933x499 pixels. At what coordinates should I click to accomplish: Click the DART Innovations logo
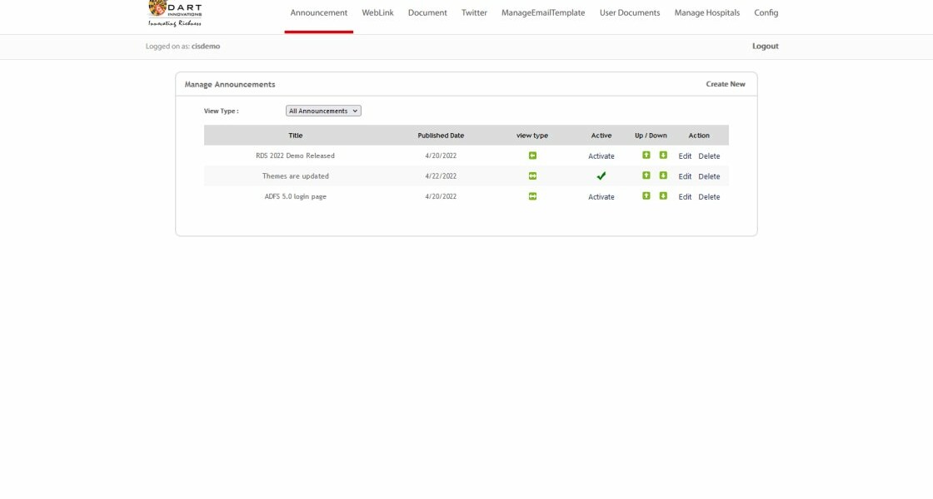point(175,12)
